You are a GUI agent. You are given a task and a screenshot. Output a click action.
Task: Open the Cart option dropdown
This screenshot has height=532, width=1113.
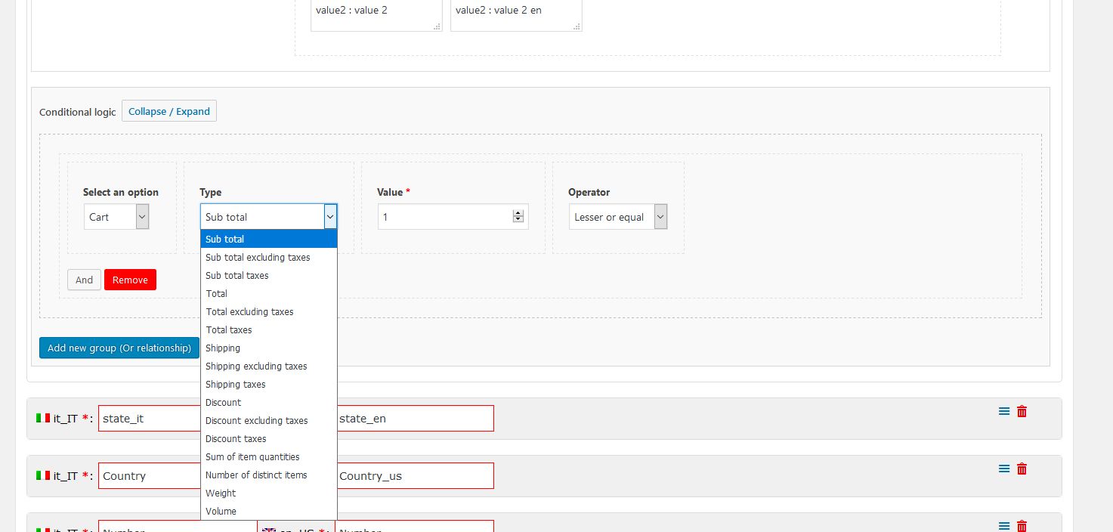pyautogui.click(x=116, y=217)
